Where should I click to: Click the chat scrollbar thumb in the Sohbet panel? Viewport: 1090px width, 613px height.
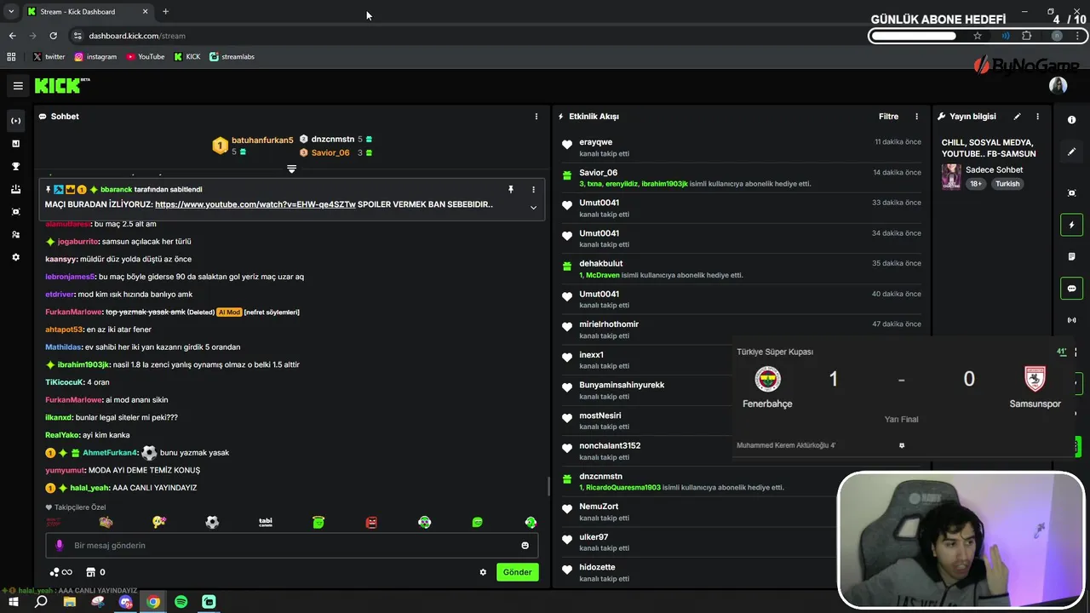548,487
